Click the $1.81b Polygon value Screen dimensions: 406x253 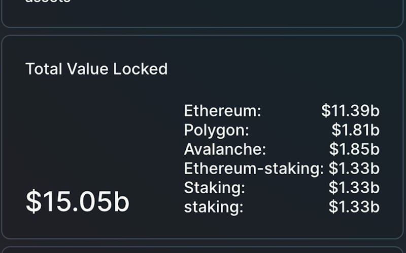355,130
